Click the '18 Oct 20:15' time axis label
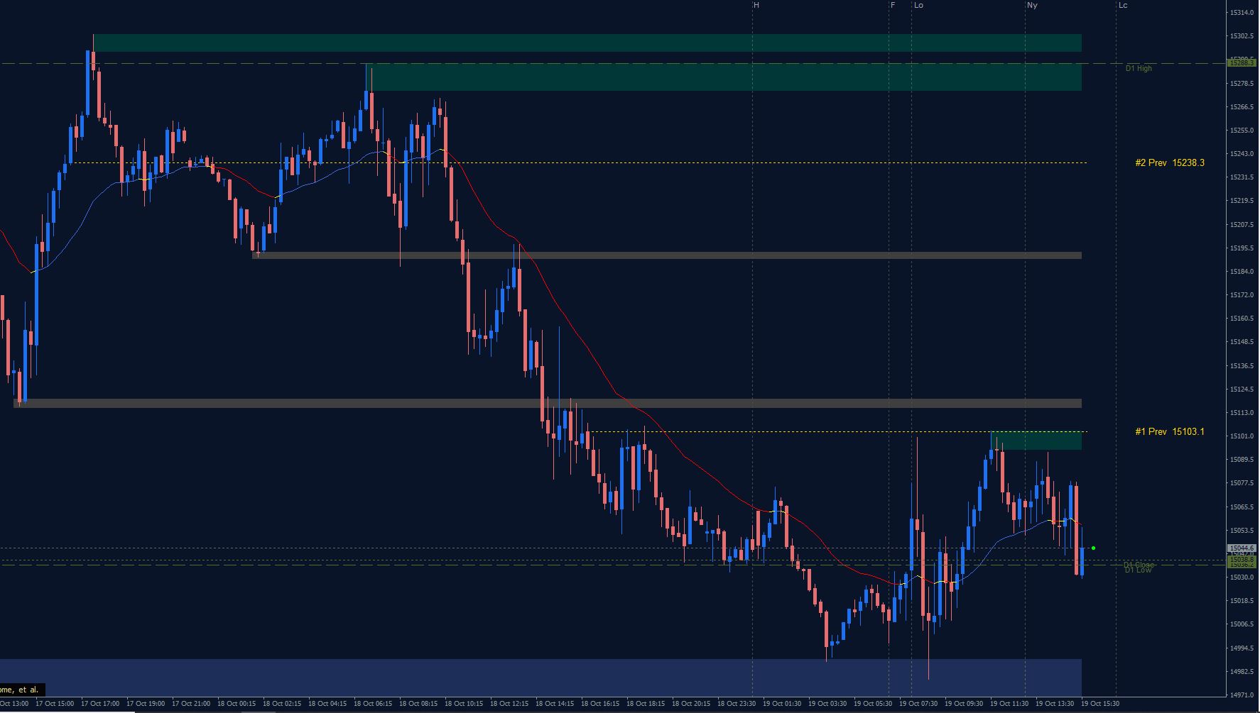Viewport: 1260px width, 713px height. pos(691,704)
